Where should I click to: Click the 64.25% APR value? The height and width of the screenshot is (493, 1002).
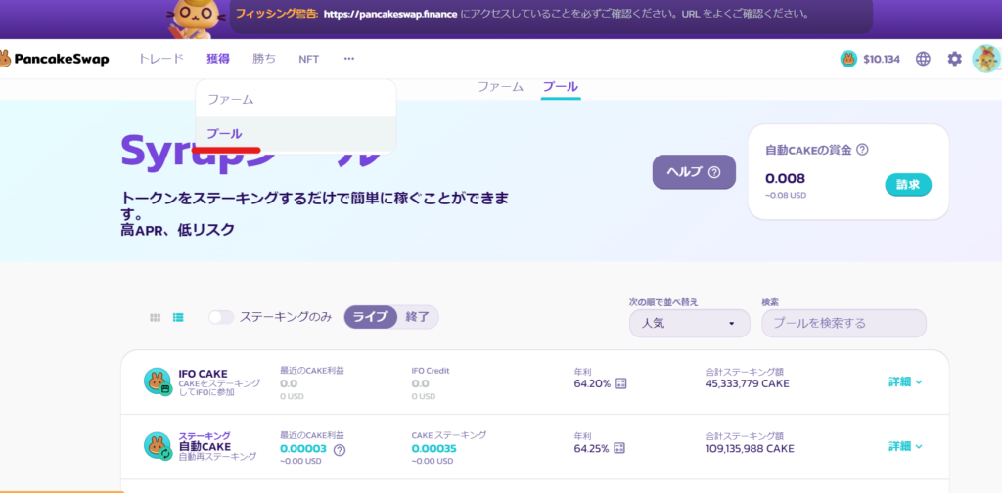(x=592, y=448)
